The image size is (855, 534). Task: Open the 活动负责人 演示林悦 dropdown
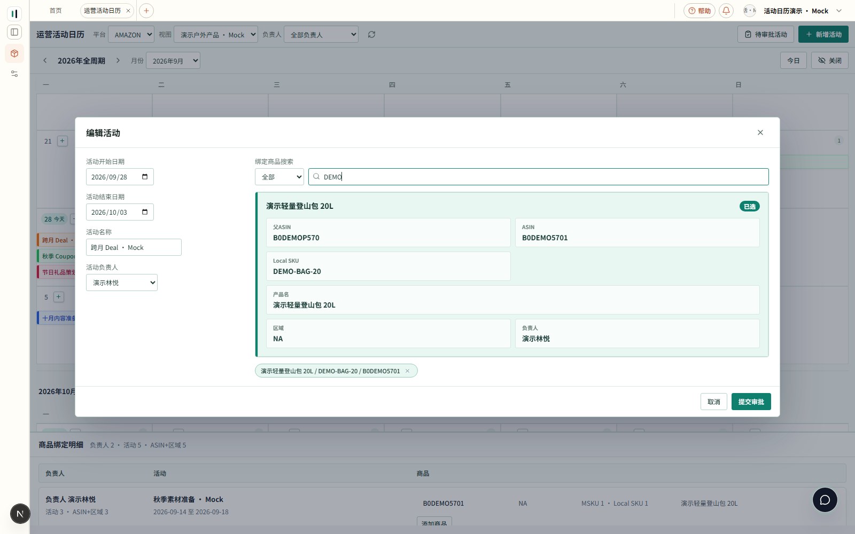click(x=121, y=282)
